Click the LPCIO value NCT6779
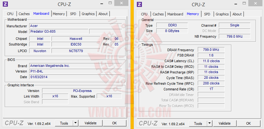The height and width of the screenshot is (129, 264). point(76,51)
